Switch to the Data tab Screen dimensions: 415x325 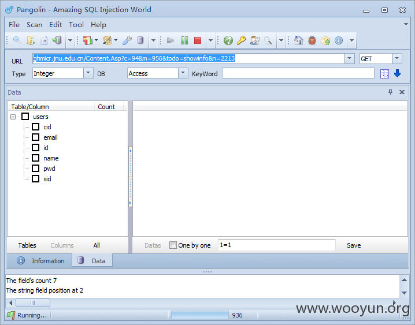pos(92,261)
